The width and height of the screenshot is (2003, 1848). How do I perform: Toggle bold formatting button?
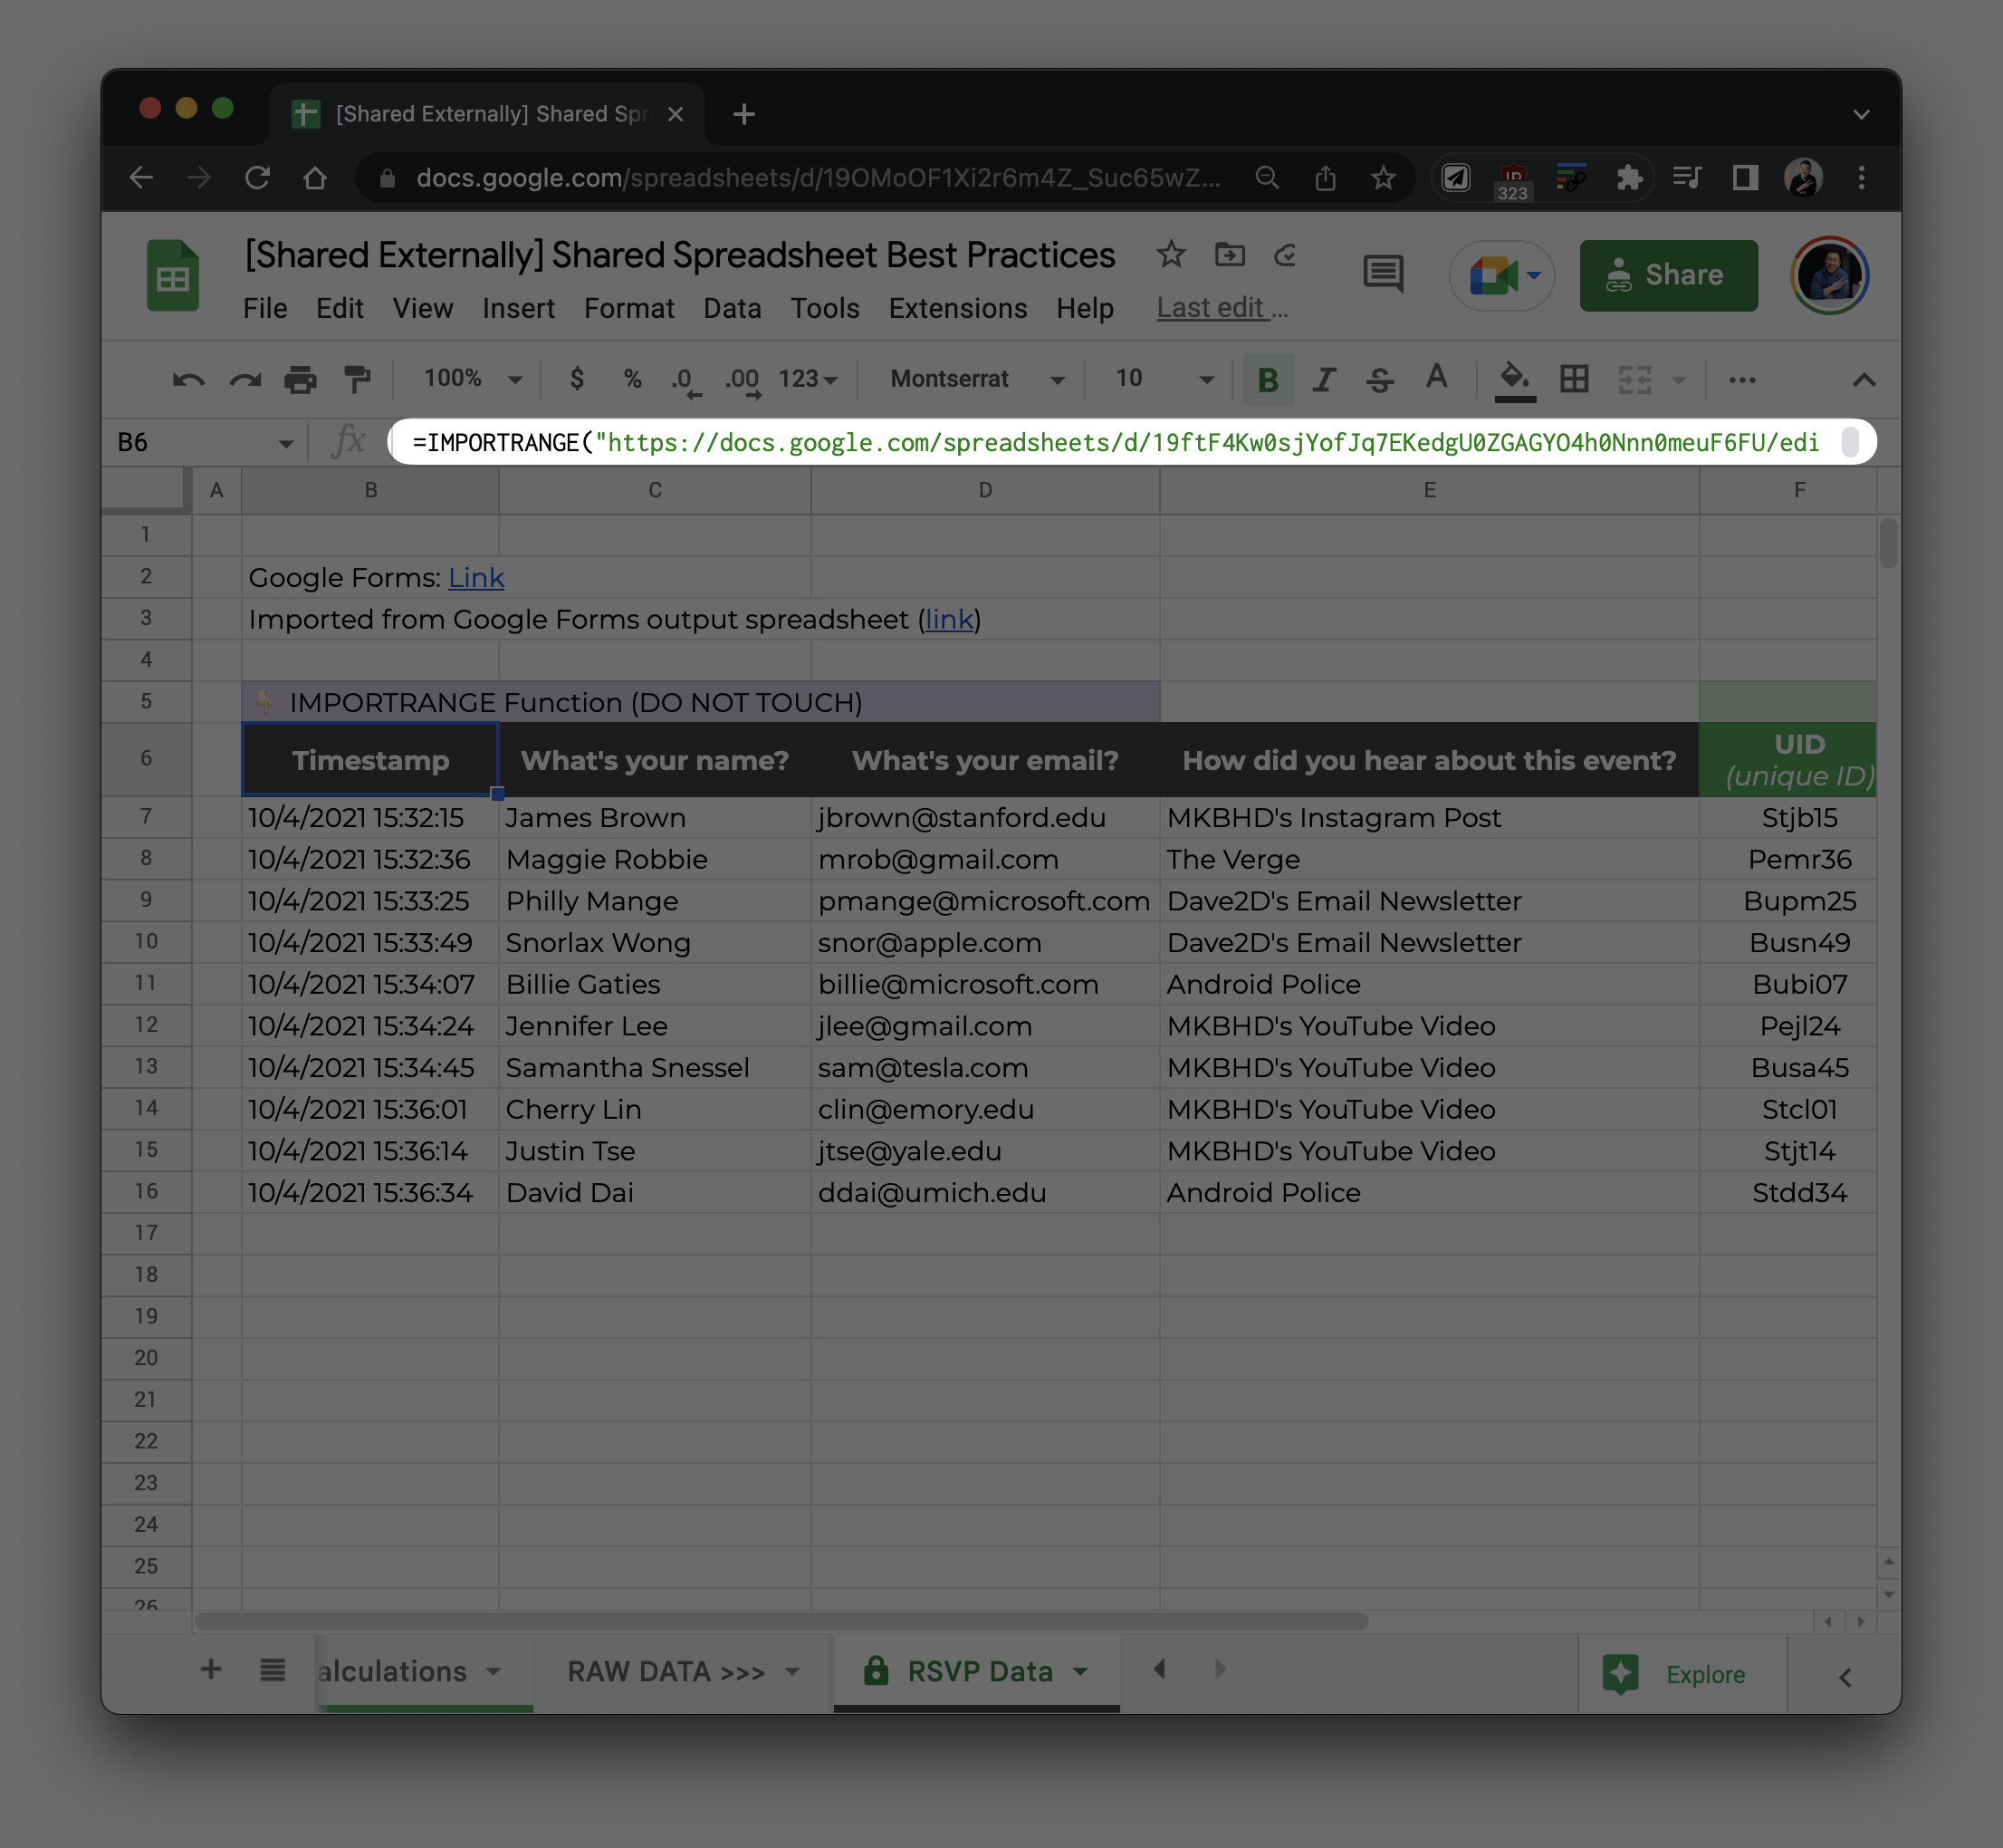point(1268,380)
